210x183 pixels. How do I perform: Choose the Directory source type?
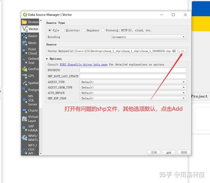(x=63, y=30)
